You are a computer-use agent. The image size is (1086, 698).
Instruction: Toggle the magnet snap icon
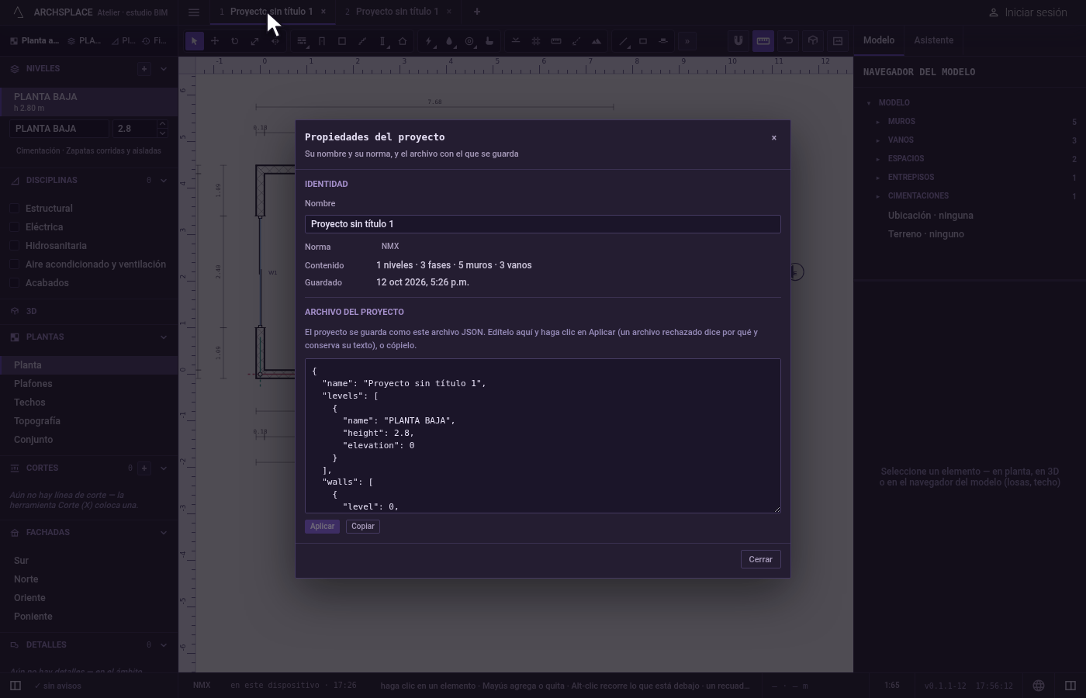(x=738, y=41)
